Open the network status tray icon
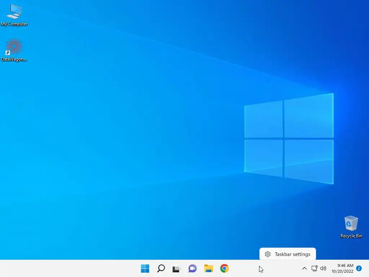This screenshot has height=277, width=369. [x=314, y=268]
